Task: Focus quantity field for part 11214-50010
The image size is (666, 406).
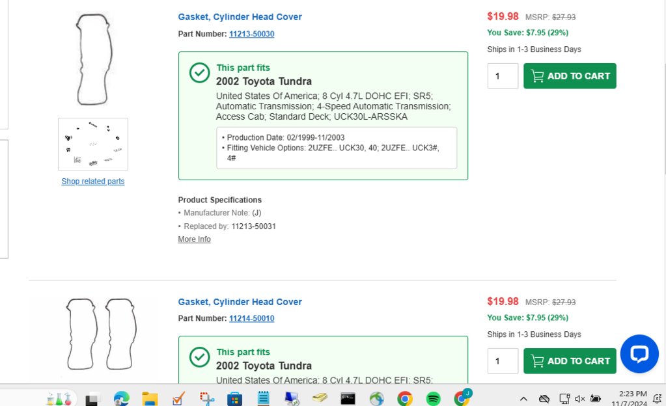Action: coord(503,361)
